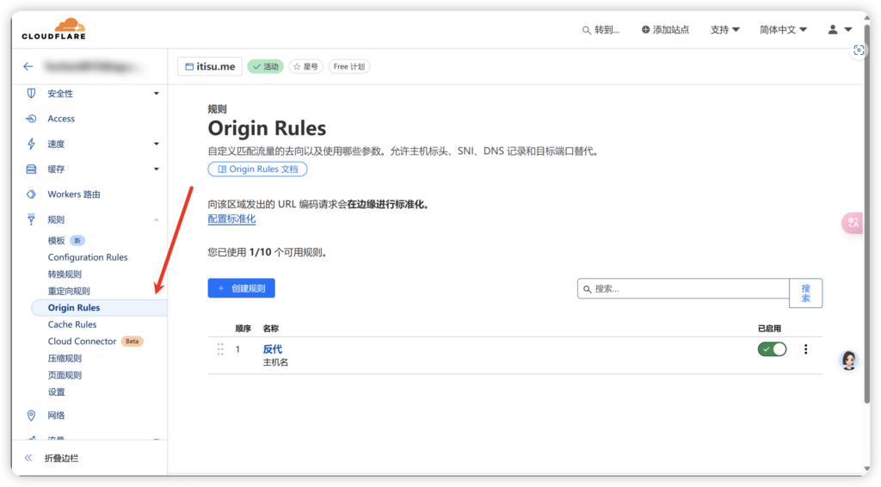Open 重定向规则 in sidebar
The image size is (881, 487).
click(x=69, y=291)
